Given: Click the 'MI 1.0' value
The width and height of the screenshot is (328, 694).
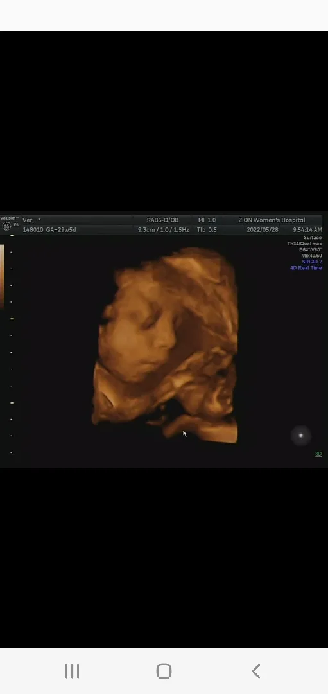Looking at the screenshot, I should [x=207, y=220].
